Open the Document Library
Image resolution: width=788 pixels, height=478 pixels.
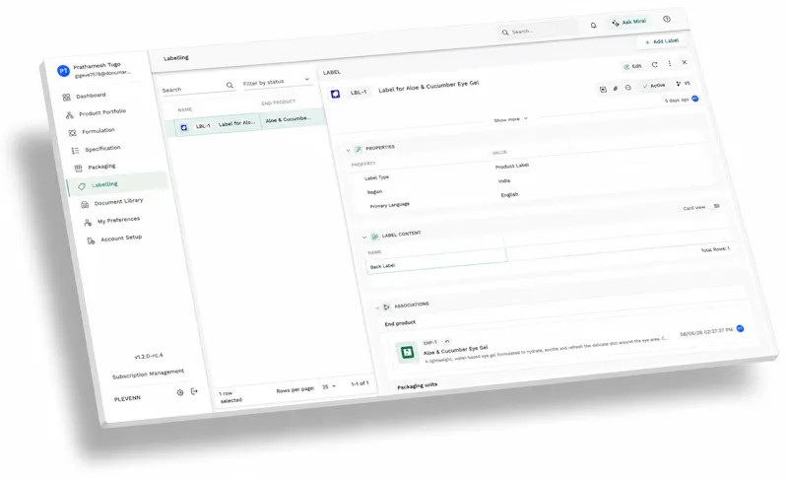point(118,202)
